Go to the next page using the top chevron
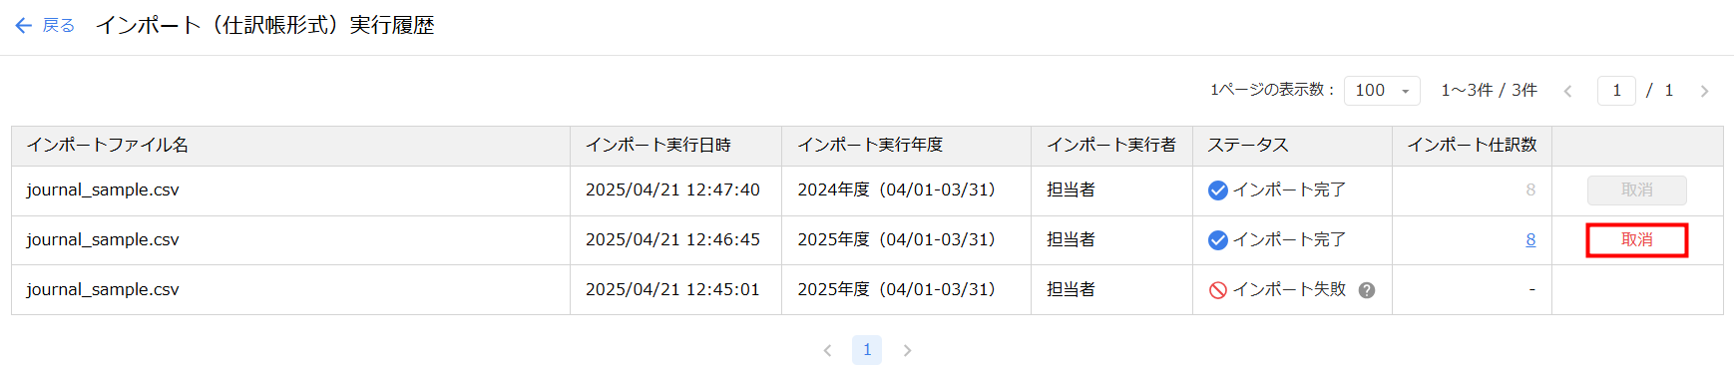The width and height of the screenshot is (1734, 376). 1704,91
